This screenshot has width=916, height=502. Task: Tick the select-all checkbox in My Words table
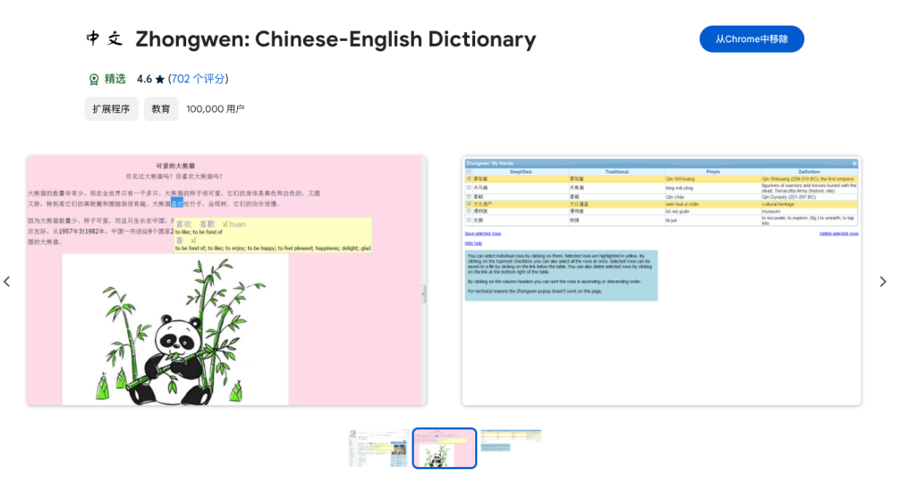[x=469, y=171]
